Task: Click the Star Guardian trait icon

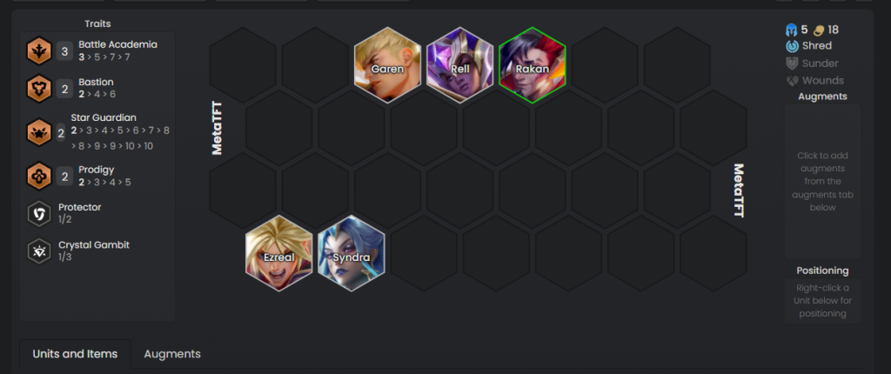Action: pyautogui.click(x=39, y=132)
